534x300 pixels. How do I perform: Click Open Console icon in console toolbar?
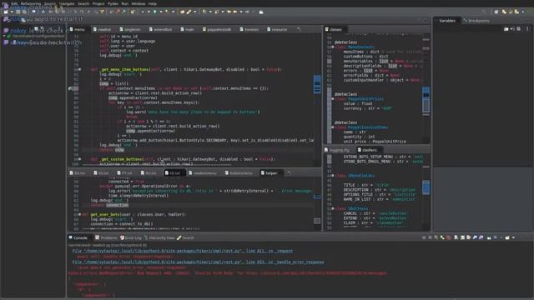(x=507, y=237)
